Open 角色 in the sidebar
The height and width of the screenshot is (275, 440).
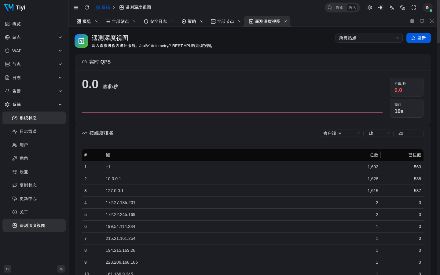tap(34, 158)
